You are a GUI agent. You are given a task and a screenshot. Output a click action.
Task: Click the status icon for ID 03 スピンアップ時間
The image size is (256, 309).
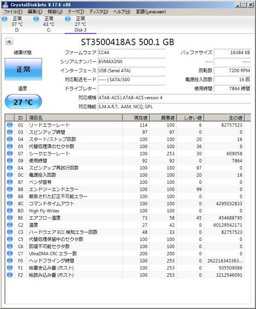[x=10, y=132]
